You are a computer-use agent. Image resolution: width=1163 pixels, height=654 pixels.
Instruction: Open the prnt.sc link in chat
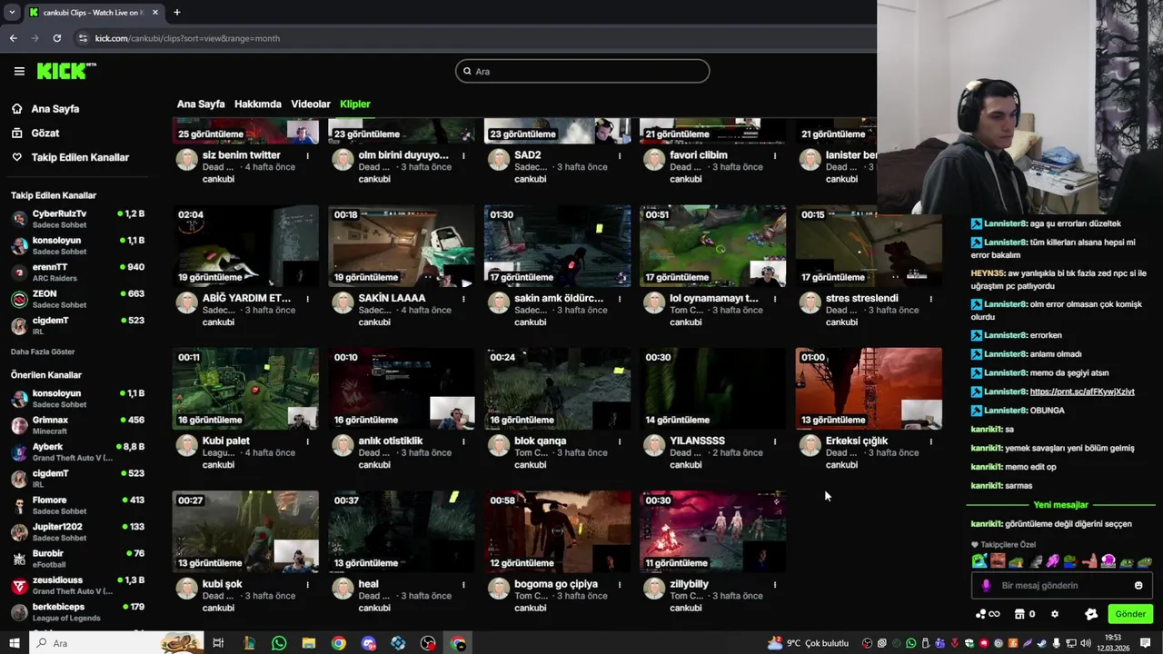(x=1082, y=391)
